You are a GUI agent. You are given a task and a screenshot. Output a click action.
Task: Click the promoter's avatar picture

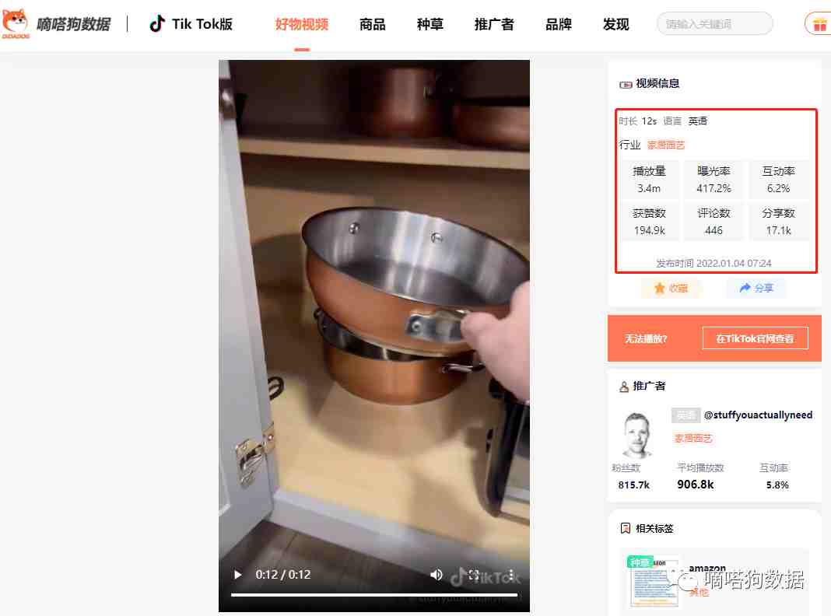[x=637, y=434]
